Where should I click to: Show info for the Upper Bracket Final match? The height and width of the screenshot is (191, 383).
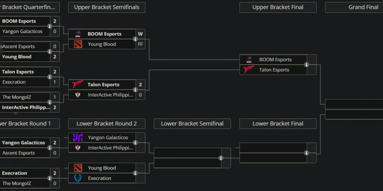(x=307, y=65)
